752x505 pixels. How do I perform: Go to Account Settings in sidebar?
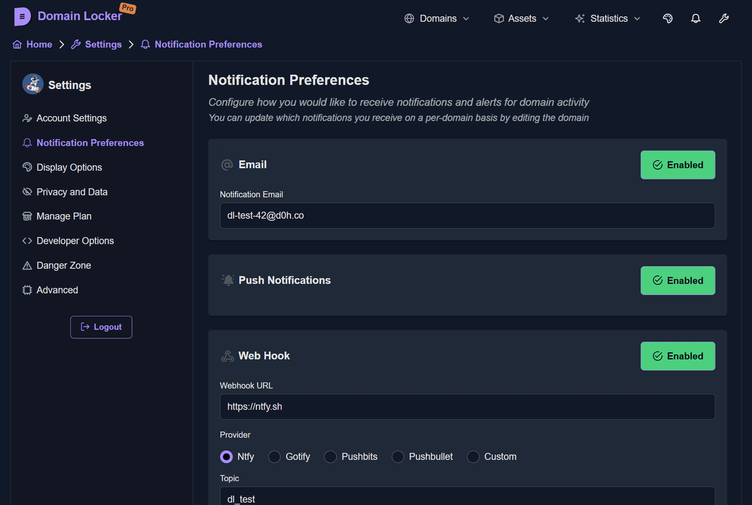point(71,118)
